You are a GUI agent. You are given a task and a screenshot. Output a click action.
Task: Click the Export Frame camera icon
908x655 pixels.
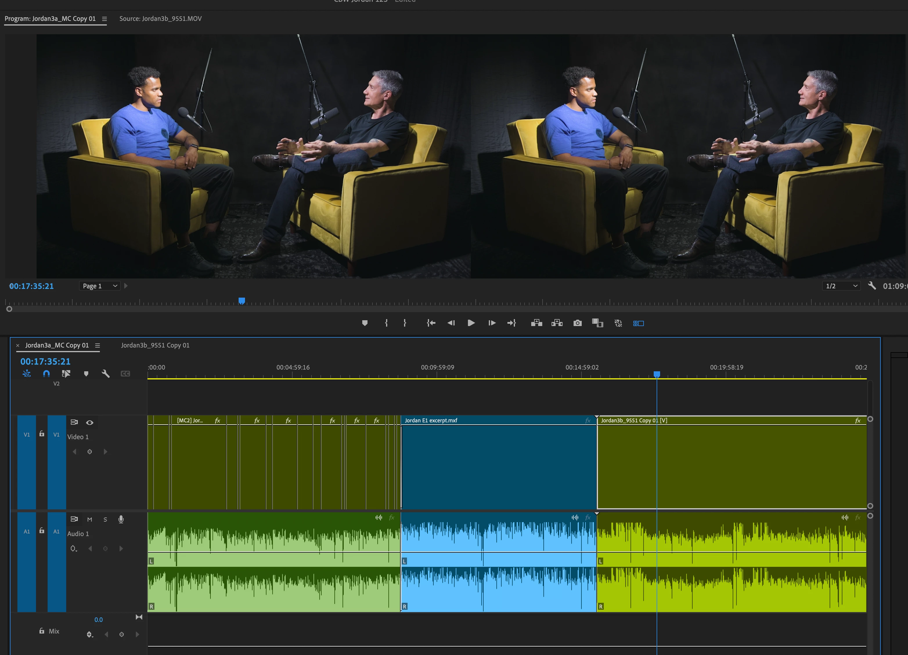click(577, 323)
